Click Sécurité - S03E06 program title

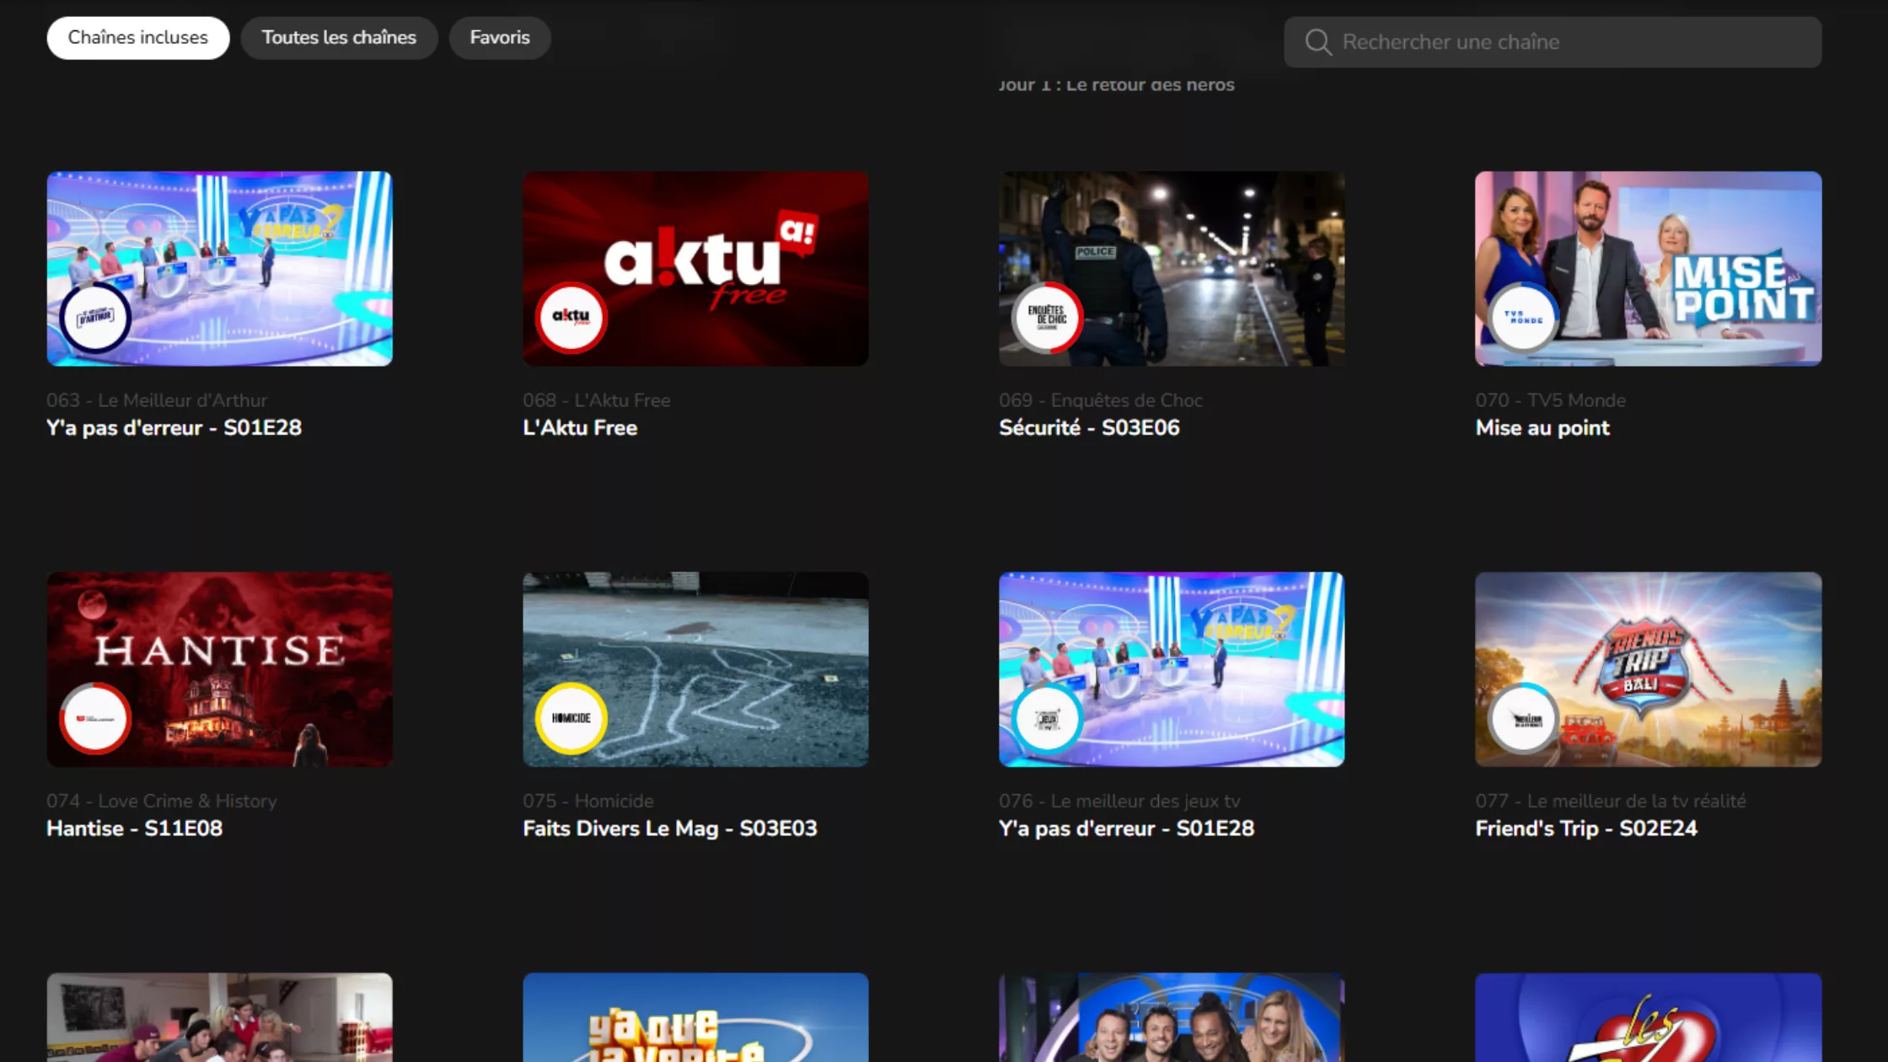[x=1089, y=428]
